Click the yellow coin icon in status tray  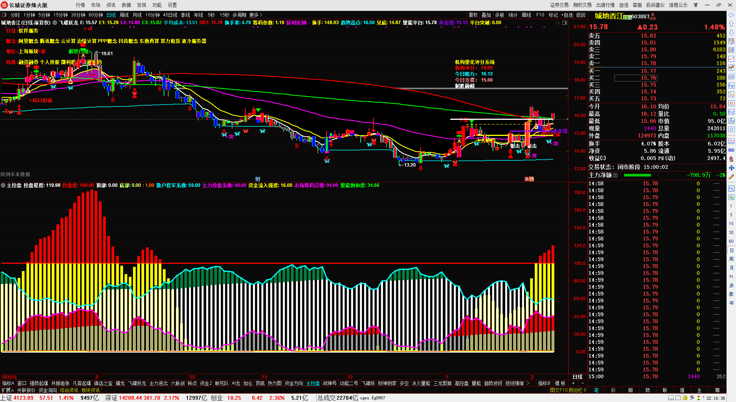[x=685, y=398]
